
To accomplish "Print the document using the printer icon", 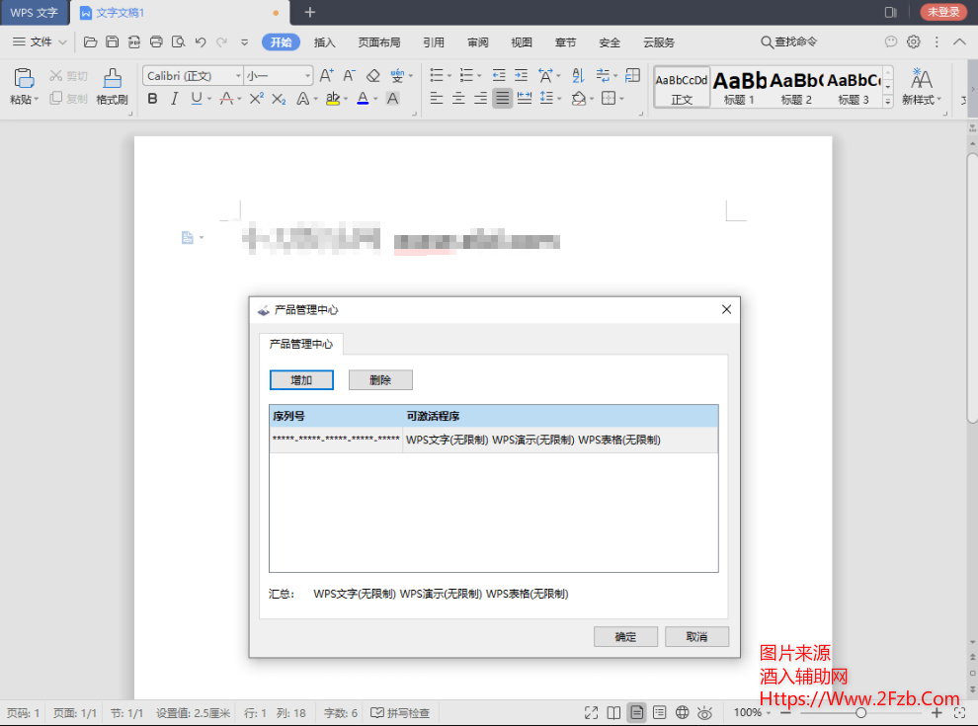I will click(156, 41).
